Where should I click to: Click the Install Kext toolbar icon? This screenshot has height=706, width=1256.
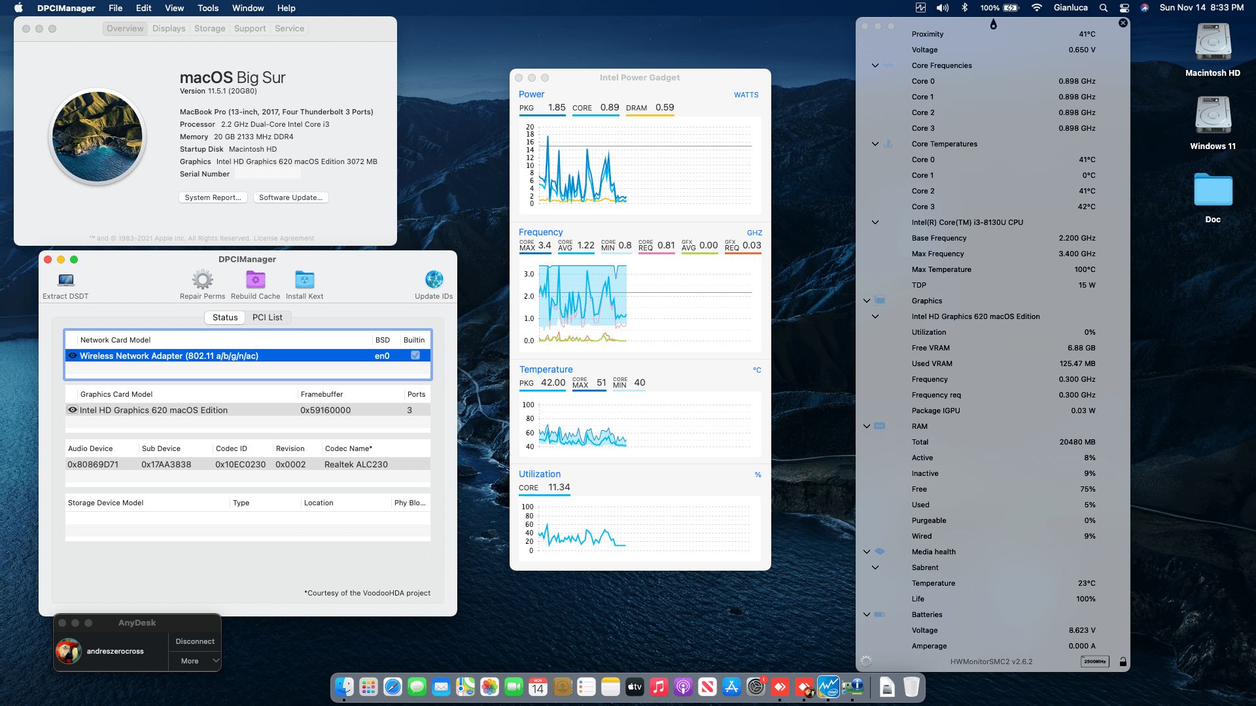[304, 280]
